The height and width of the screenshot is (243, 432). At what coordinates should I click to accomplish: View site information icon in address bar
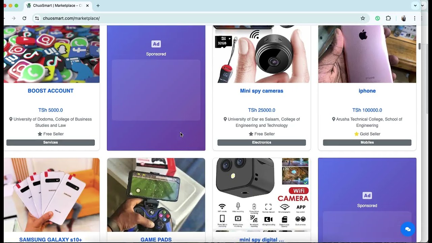click(37, 18)
